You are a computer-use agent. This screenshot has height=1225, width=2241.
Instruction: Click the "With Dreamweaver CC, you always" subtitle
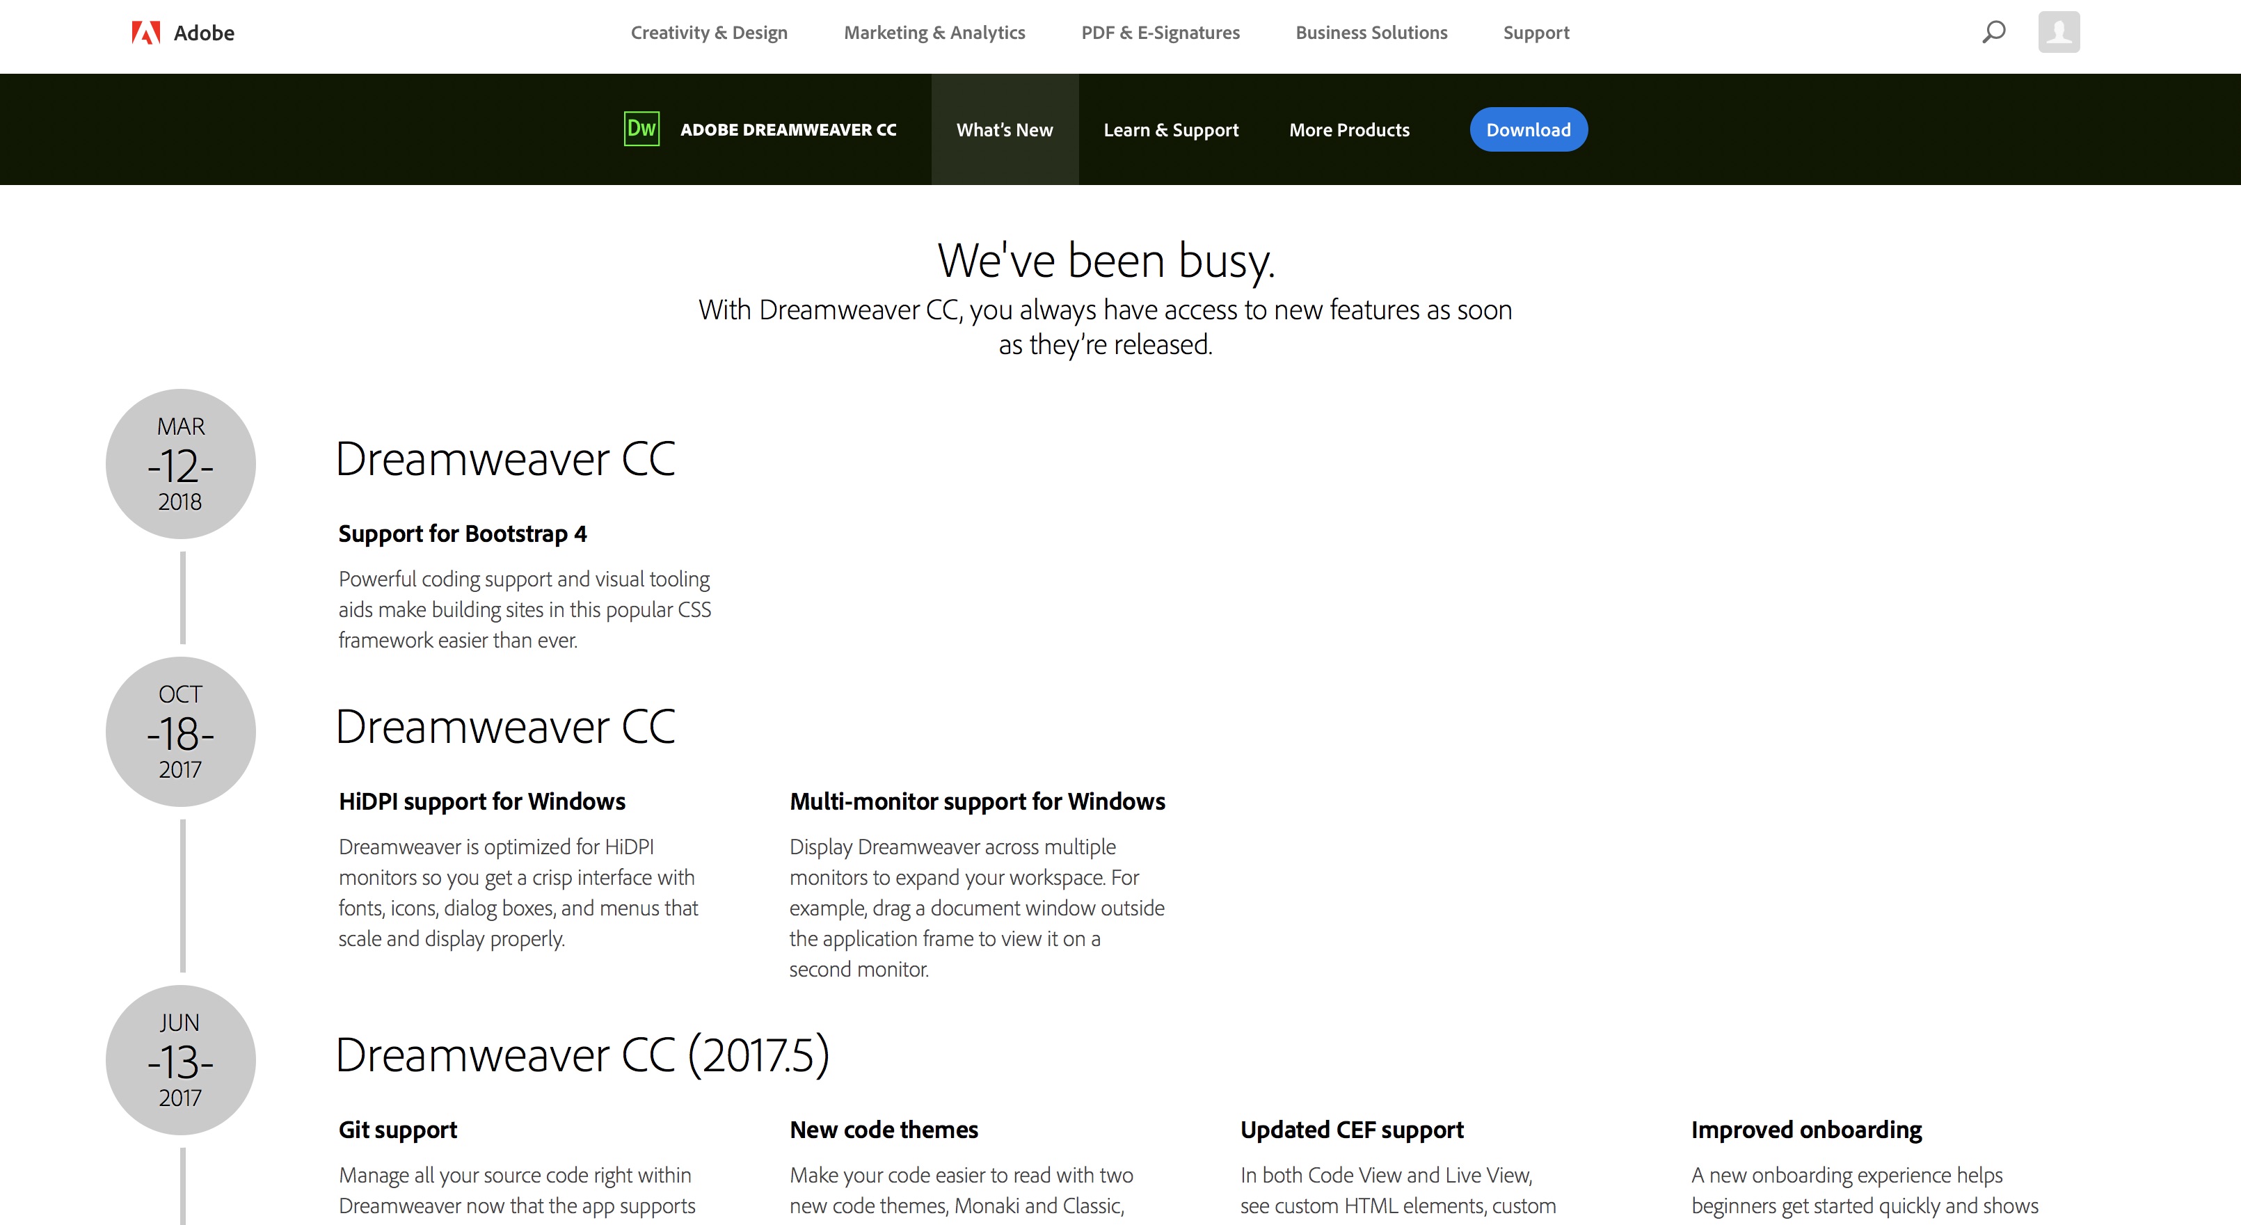click(x=1105, y=327)
